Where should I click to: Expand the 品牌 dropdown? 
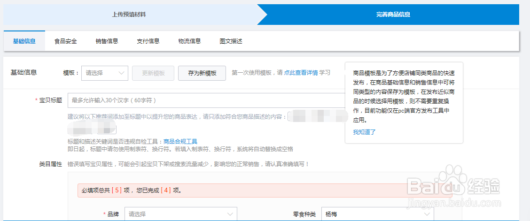coord(181,214)
